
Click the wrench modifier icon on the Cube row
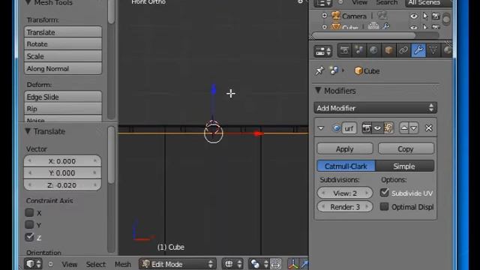click(x=386, y=27)
